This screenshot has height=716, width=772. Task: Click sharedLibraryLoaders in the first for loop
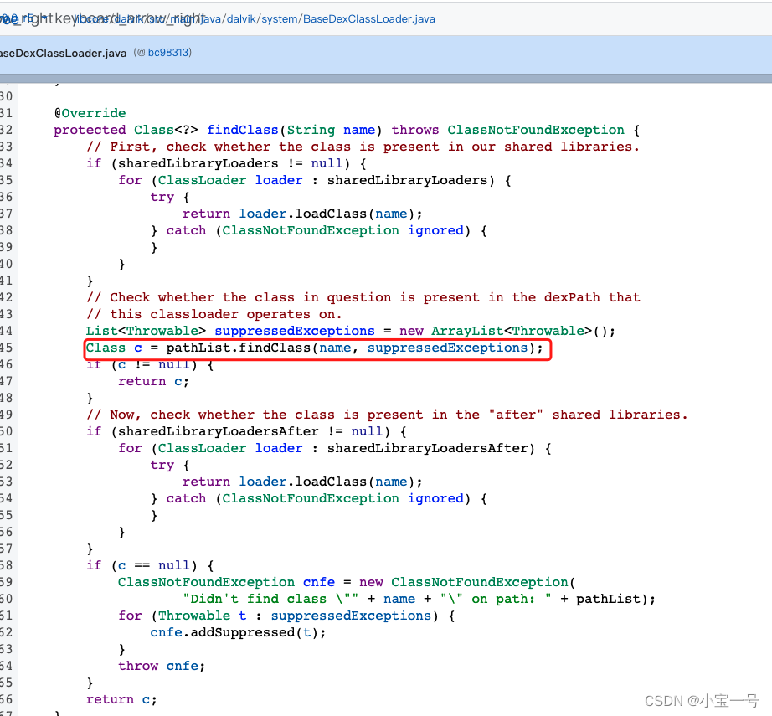(407, 180)
